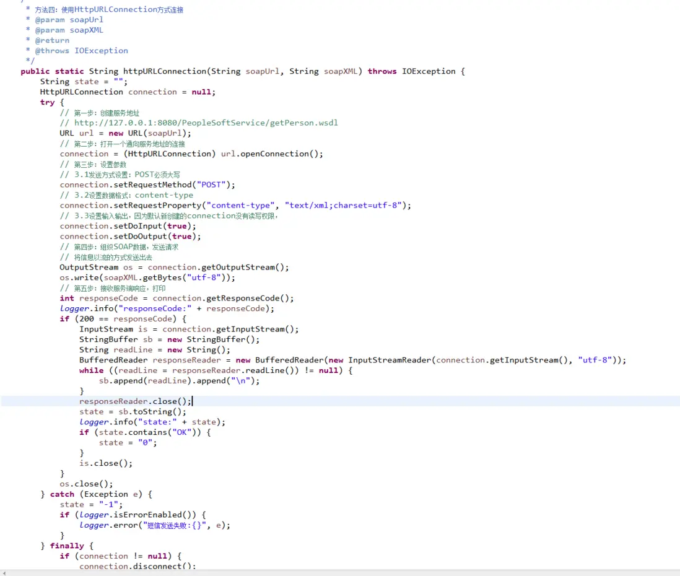Click the finally keyword near bottom
The image size is (680, 576).
pyautogui.click(x=66, y=546)
